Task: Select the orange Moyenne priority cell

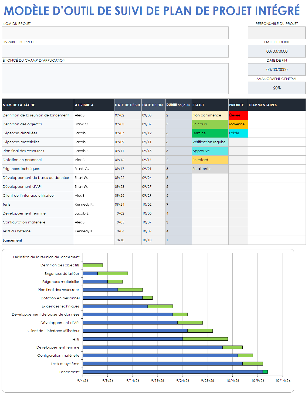Action: pos(238,124)
